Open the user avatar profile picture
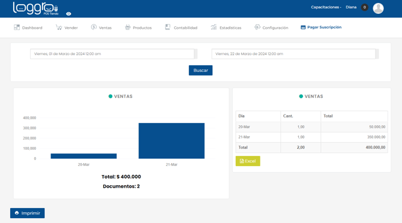 pos(378,8)
